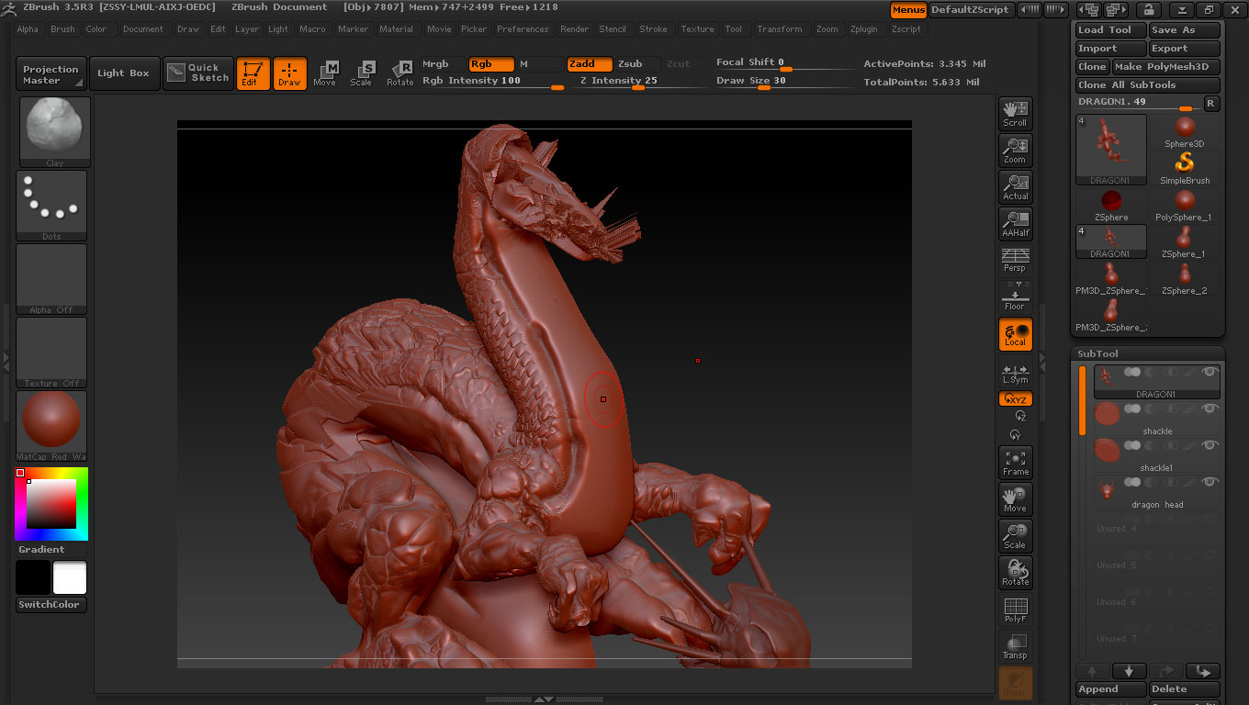This screenshot has height=705, width=1249.
Task: Open the Clay brush picker
Action: click(55, 131)
